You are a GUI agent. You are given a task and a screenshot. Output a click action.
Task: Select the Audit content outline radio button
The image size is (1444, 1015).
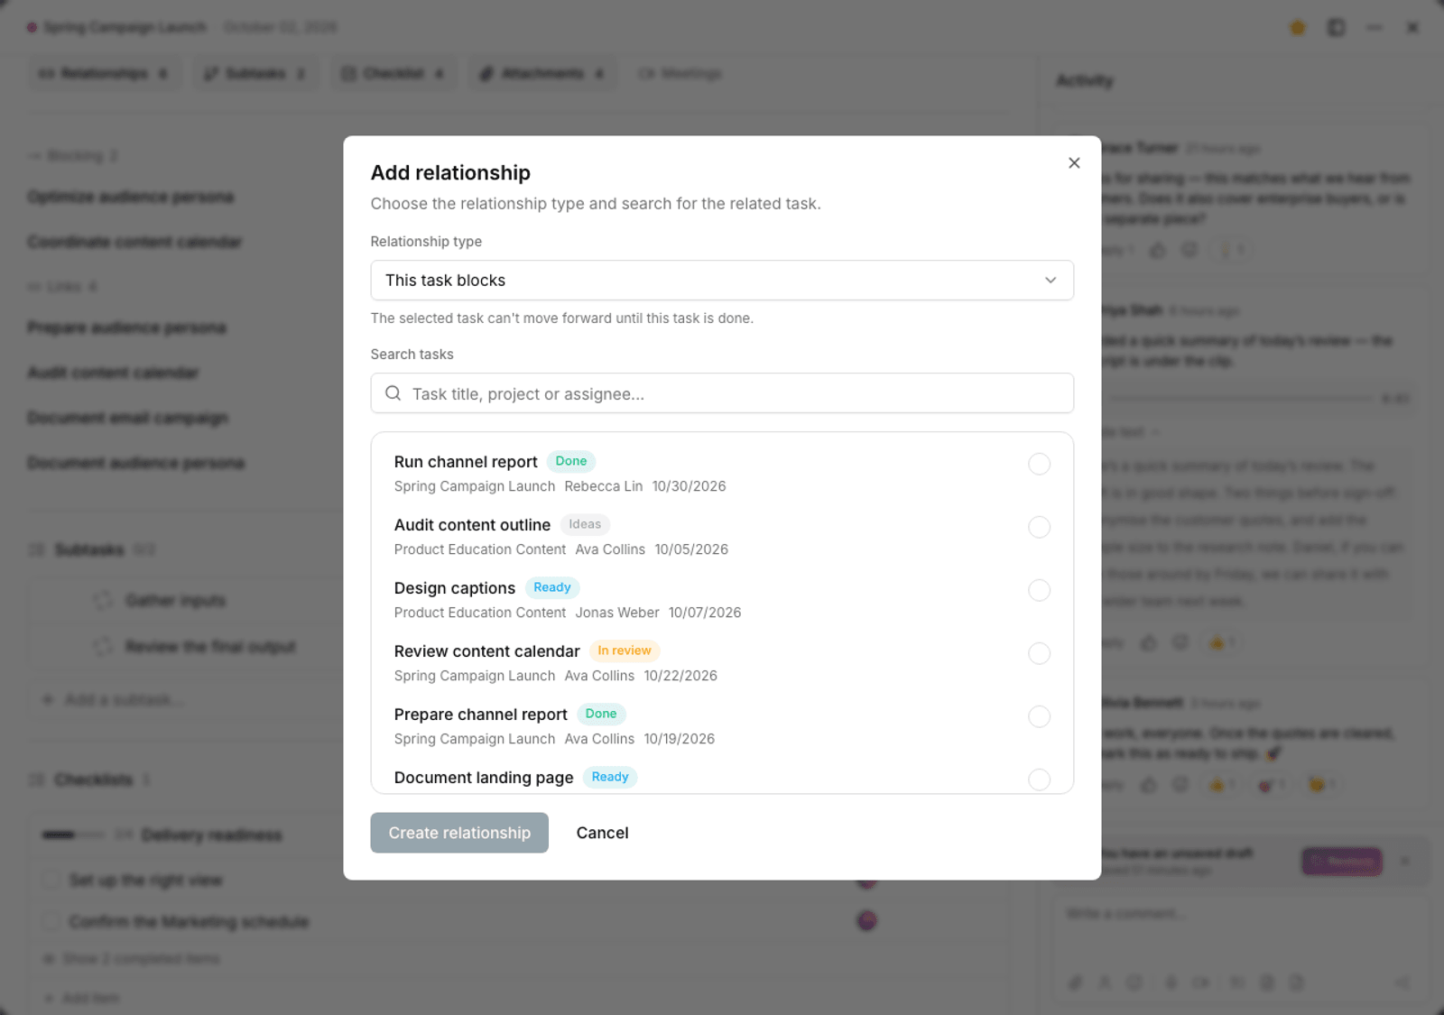[1040, 527]
